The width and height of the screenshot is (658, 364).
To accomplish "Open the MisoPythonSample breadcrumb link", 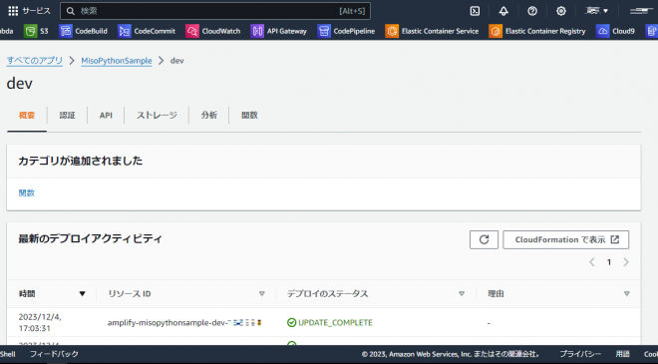I will tap(117, 61).
